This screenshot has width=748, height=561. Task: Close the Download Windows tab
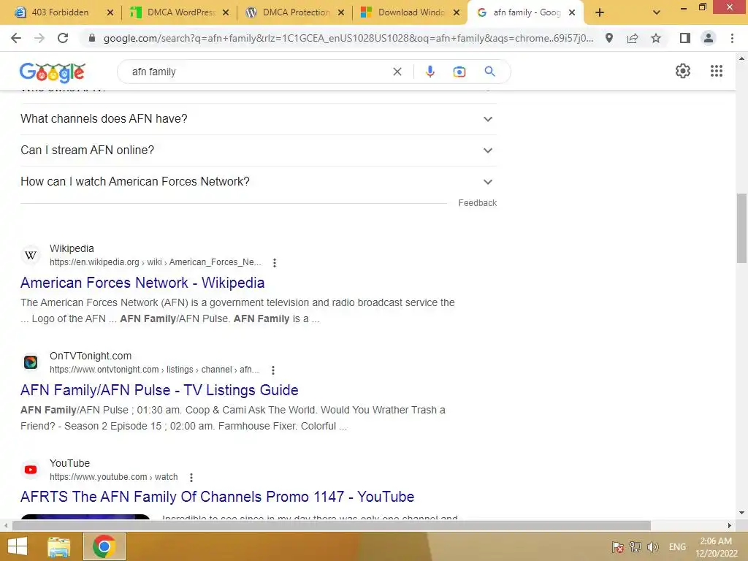click(457, 13)
